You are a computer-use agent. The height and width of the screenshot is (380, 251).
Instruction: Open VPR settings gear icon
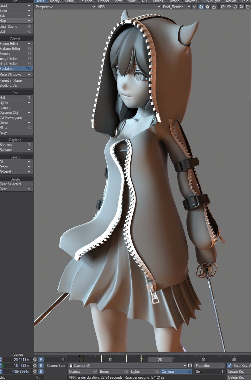208,7
